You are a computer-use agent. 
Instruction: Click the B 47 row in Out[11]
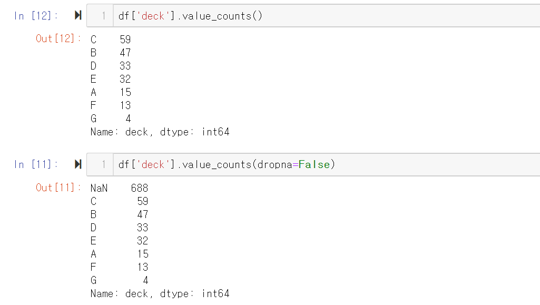click(x=119, y=214)
